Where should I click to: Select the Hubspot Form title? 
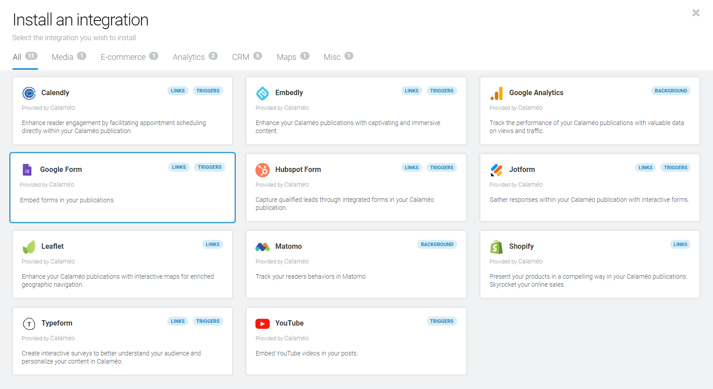(298, 170)
